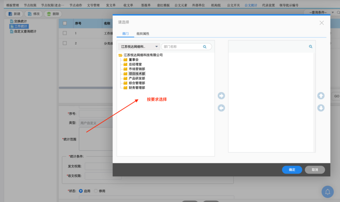Click the right-arrow icon to move department over
The image size is (340, 202).
(221, 96)
